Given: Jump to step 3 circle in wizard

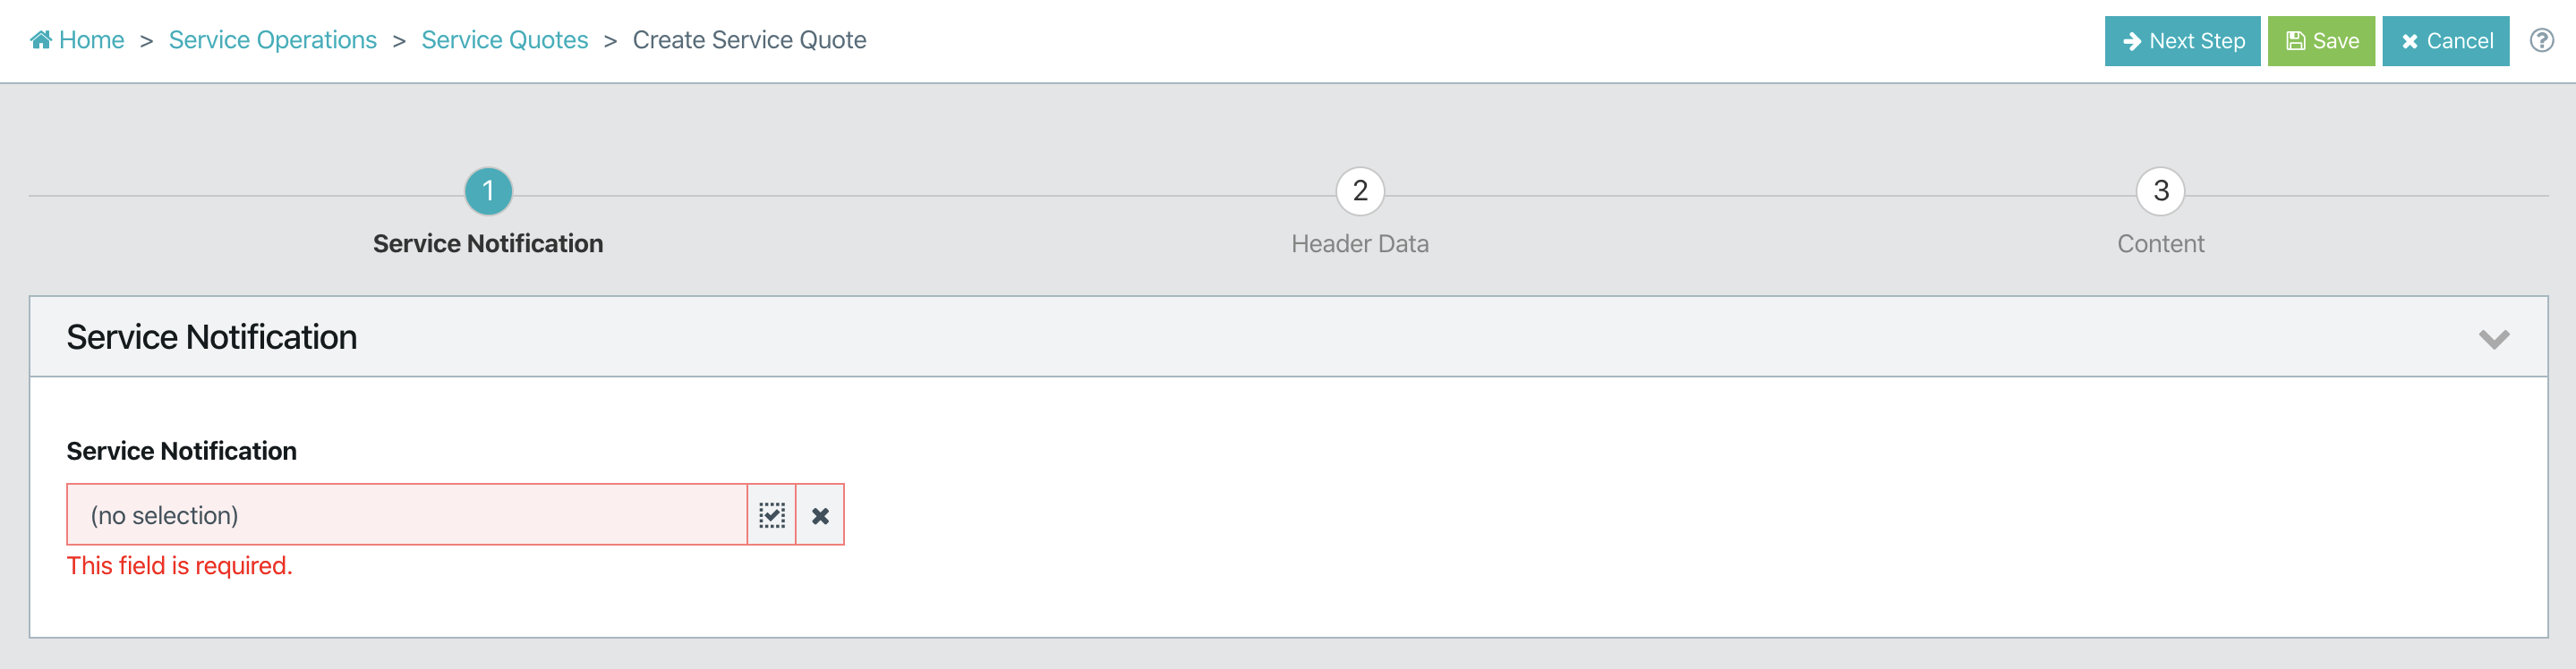Looking at the screenshot, I should [x=2160, y=191].
